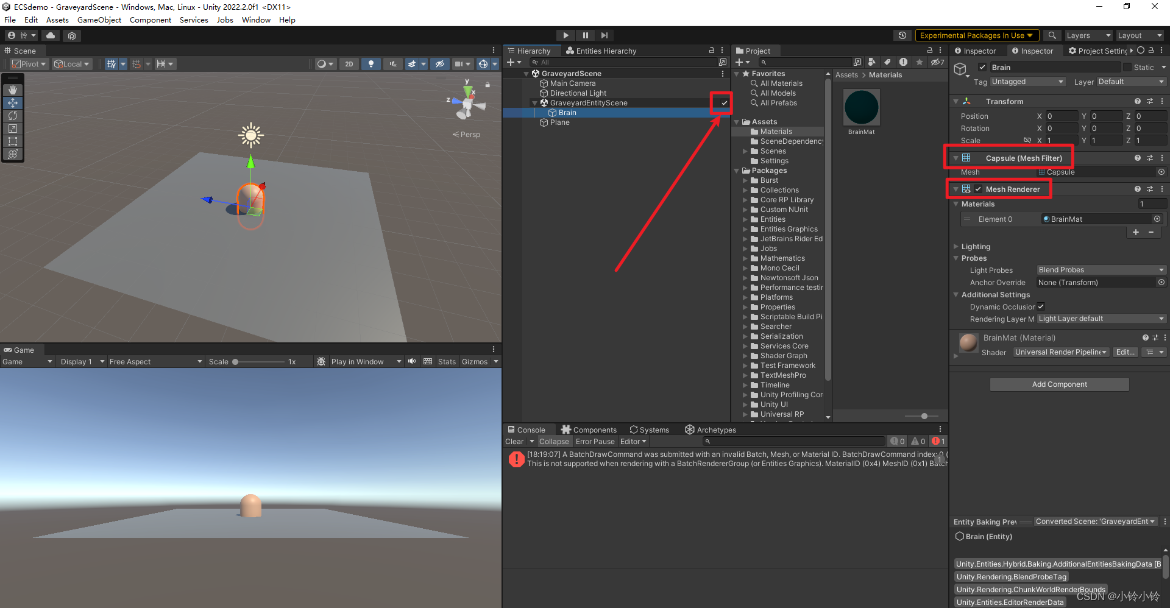The image size is (1170, 608).
Task: Select the Move tool in Scene
Action: 13,103
